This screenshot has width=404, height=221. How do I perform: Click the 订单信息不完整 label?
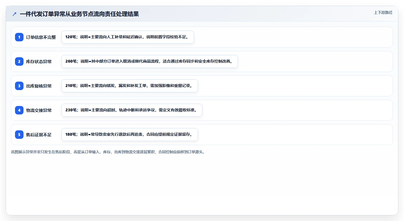(41, 37)
